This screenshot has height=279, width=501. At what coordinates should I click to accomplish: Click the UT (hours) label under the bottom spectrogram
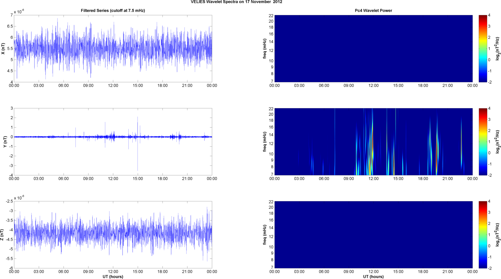373,277
